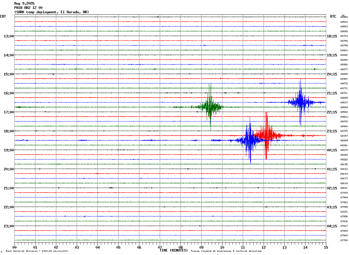The image size is (349, 255).
Task: Click the DC offset value '68195'
Action: point(344,164)
